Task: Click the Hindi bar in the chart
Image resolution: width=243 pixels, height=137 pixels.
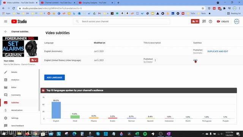Action: [75, 117]
